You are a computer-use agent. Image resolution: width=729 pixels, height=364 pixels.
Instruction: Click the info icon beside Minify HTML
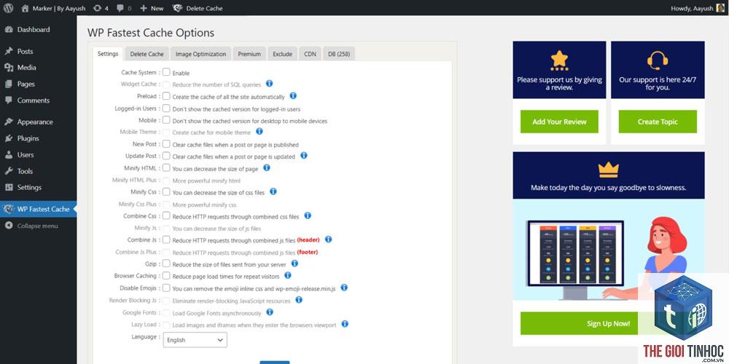[266, 167]
